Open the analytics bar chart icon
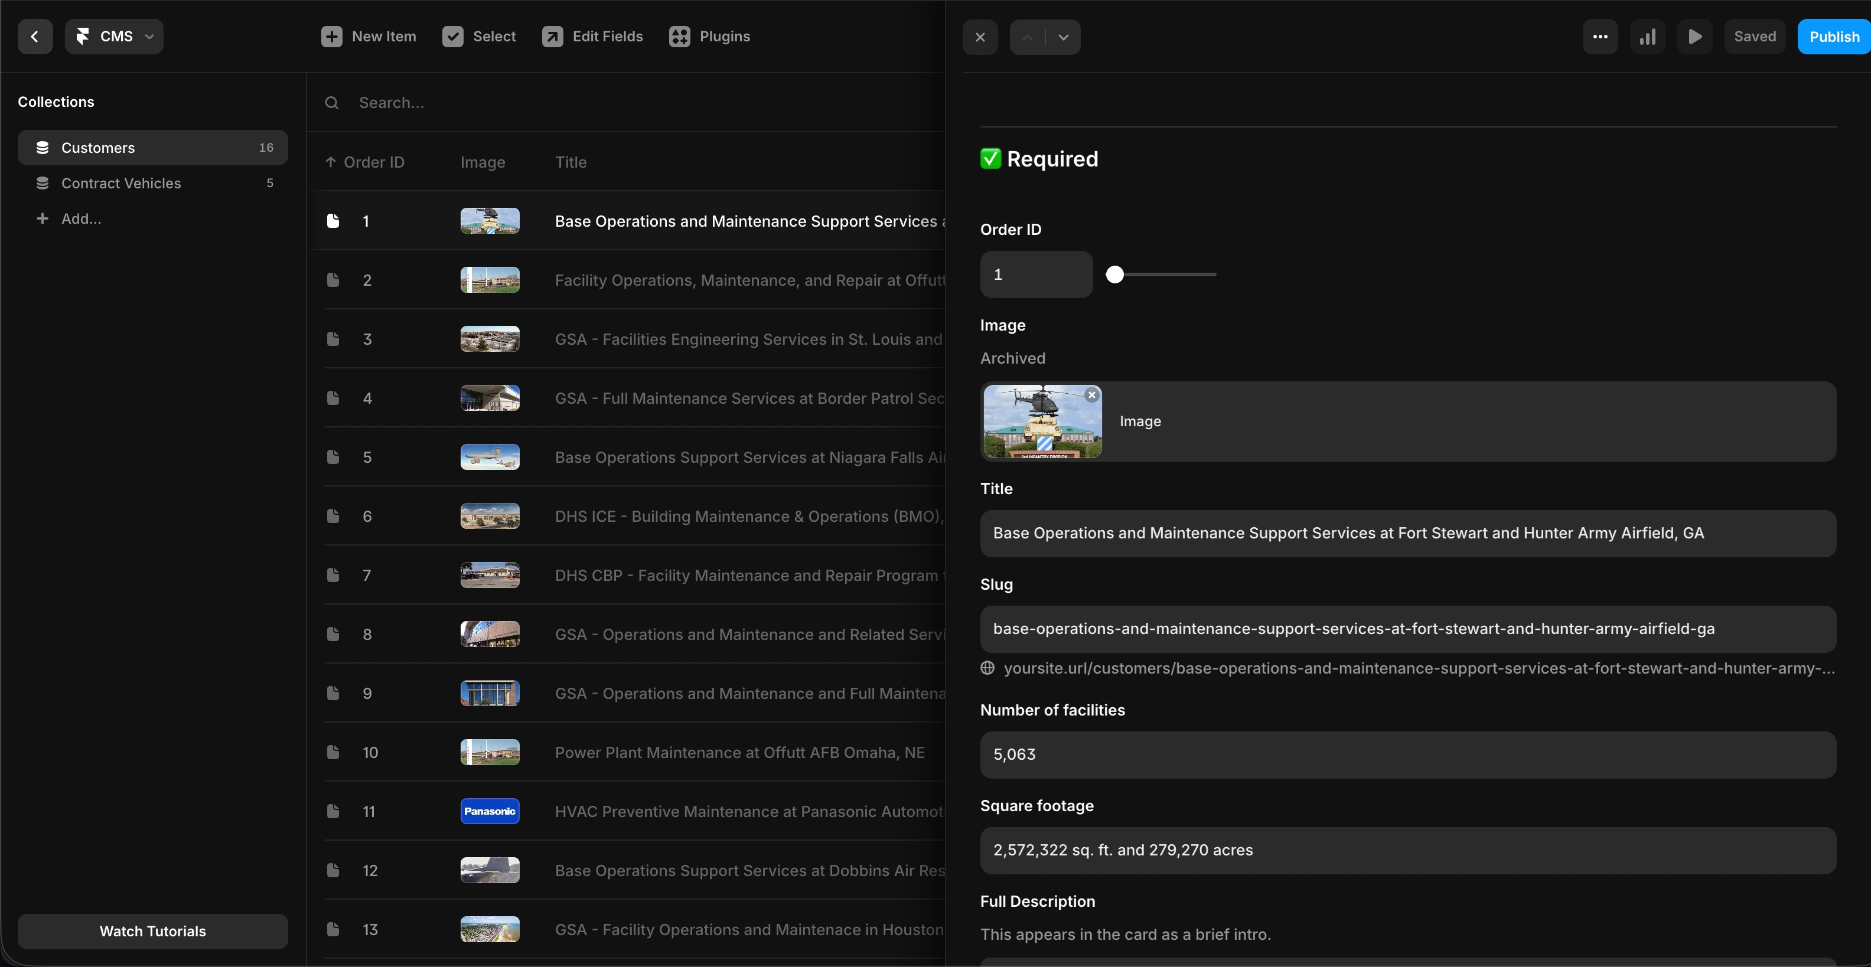The height and width of the screenshot is (967, 1871). coord(1647,36)
